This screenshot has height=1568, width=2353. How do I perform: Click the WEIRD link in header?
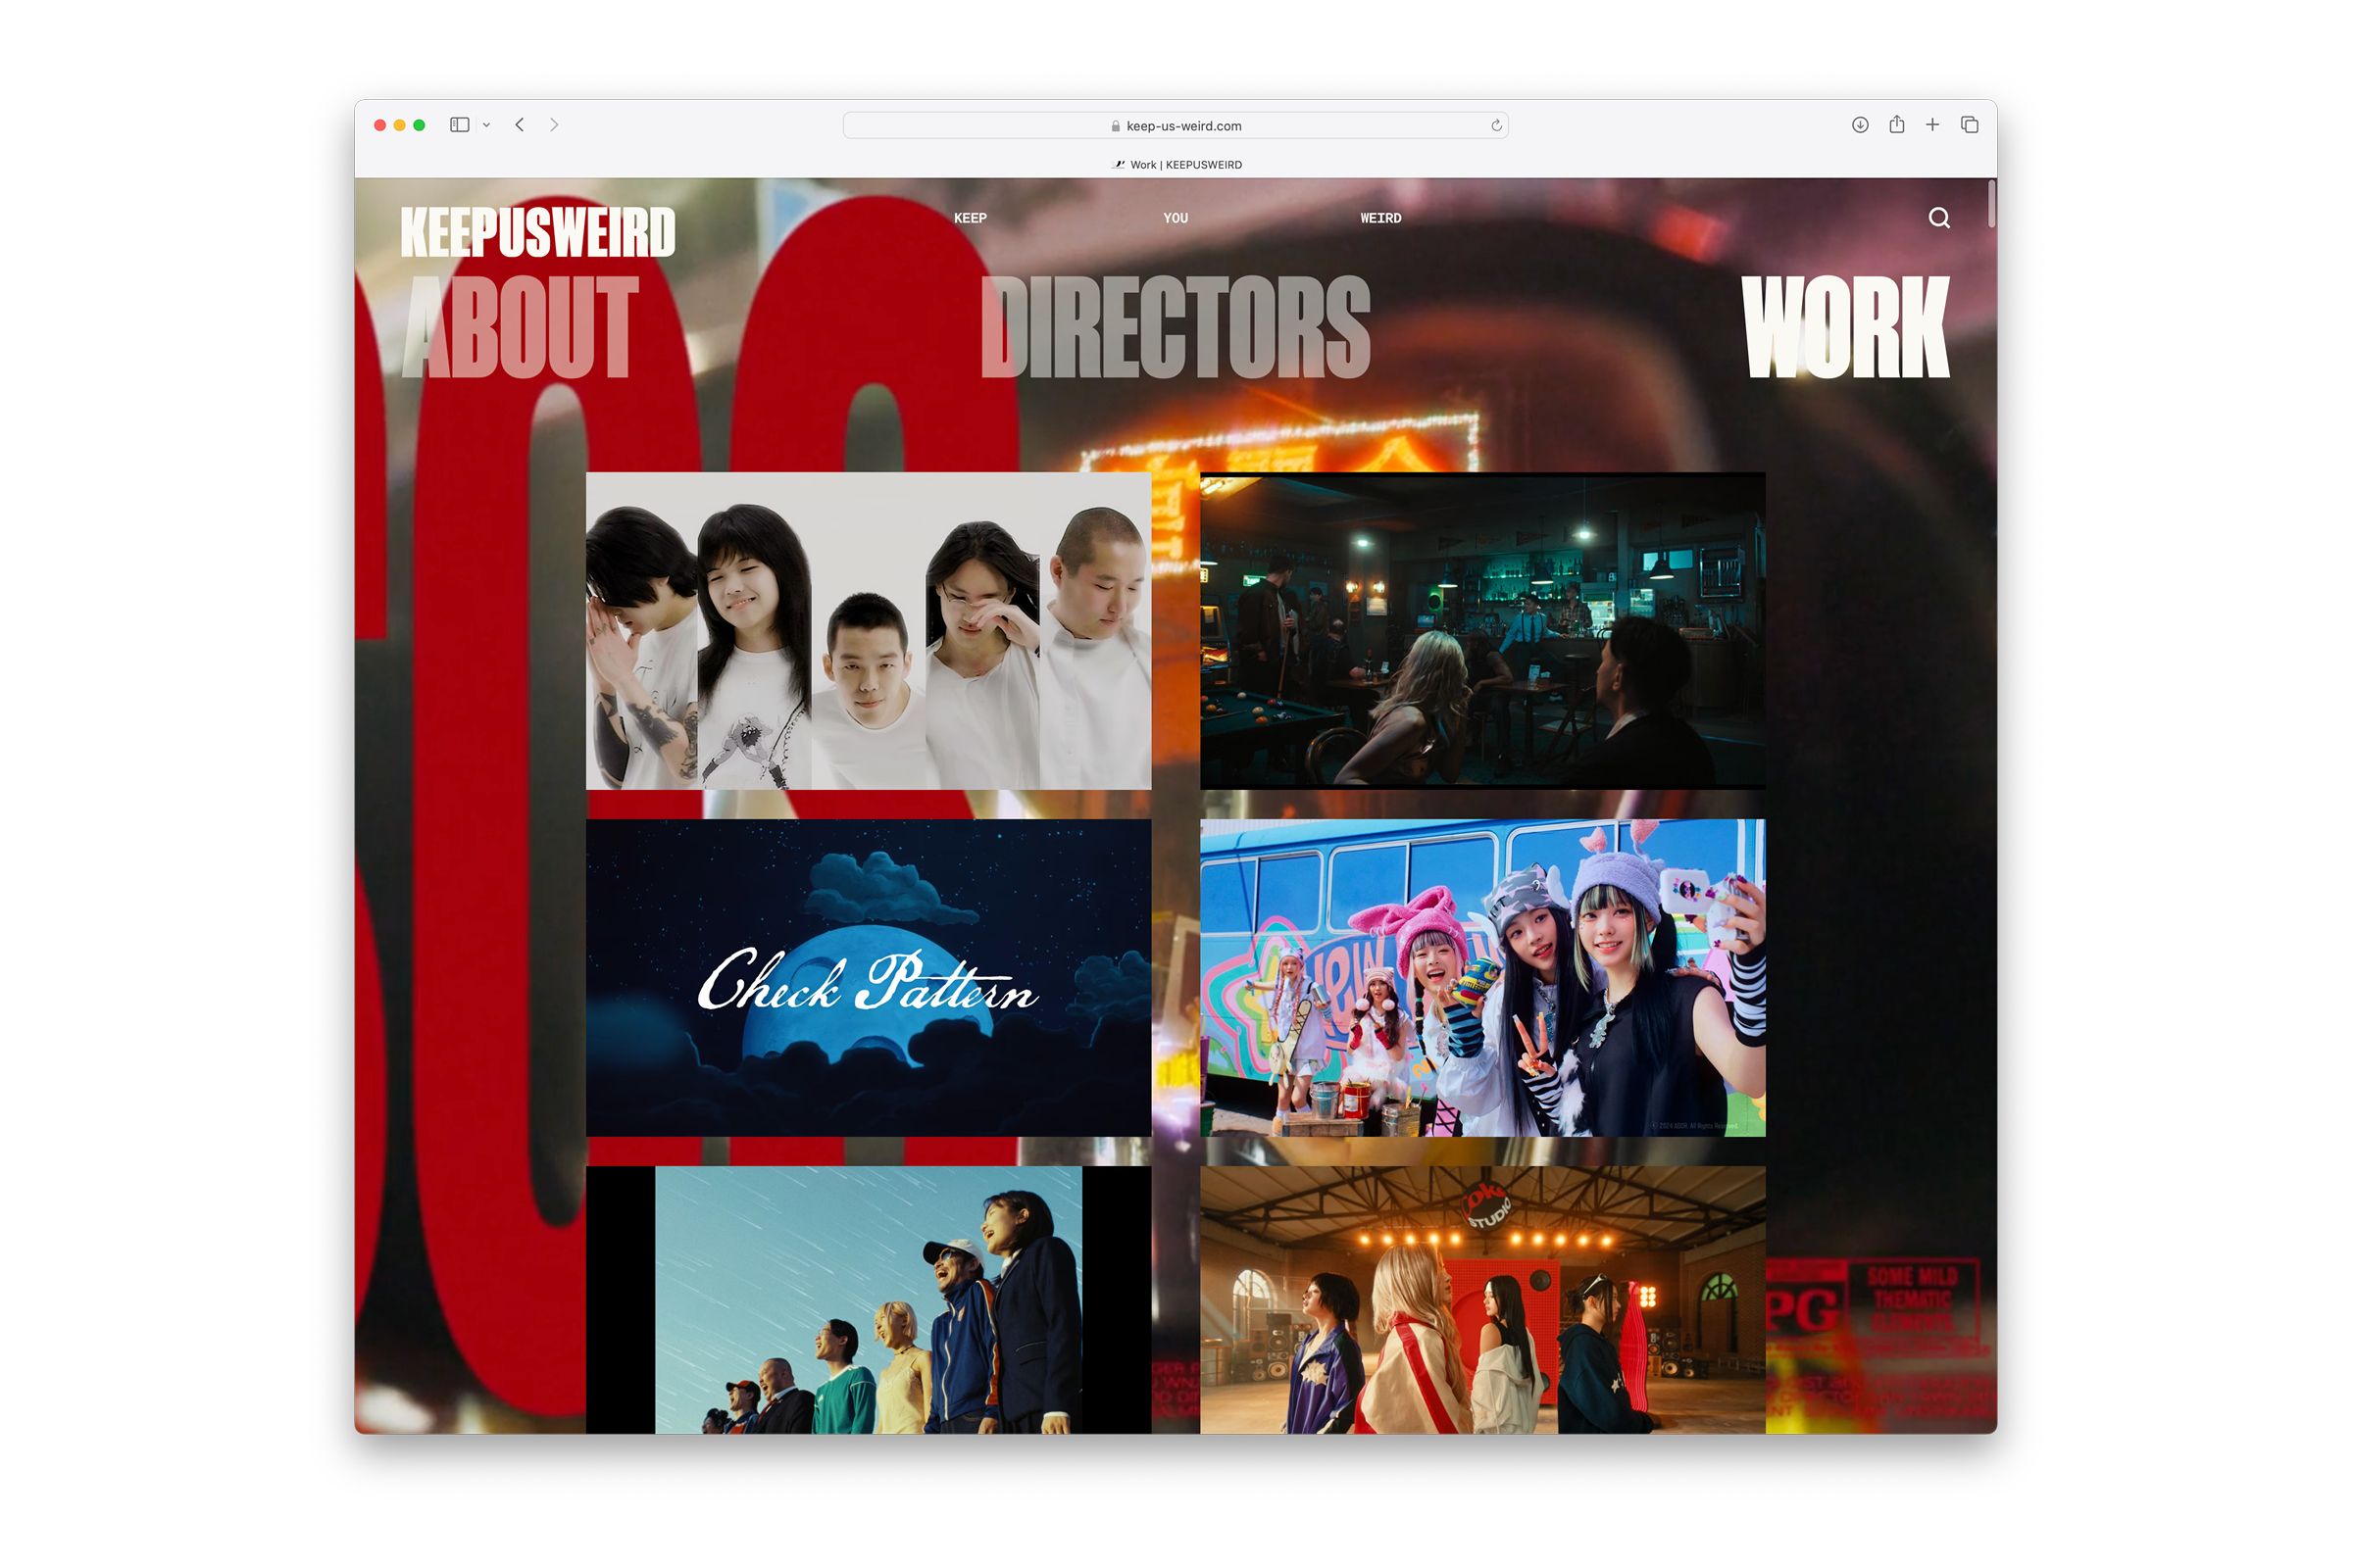pyautogui.click(x=1379, y=218)
